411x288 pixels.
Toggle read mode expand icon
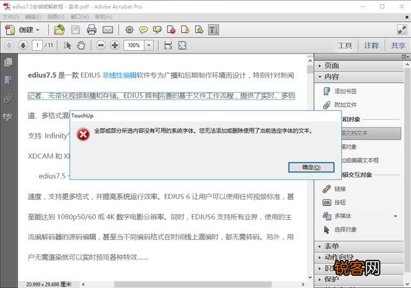pos(402,30)
